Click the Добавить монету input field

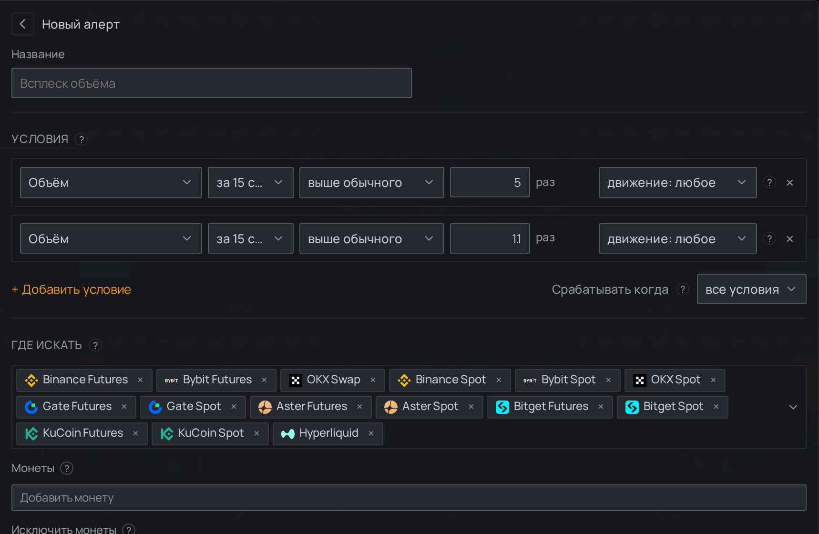point(409,498)
